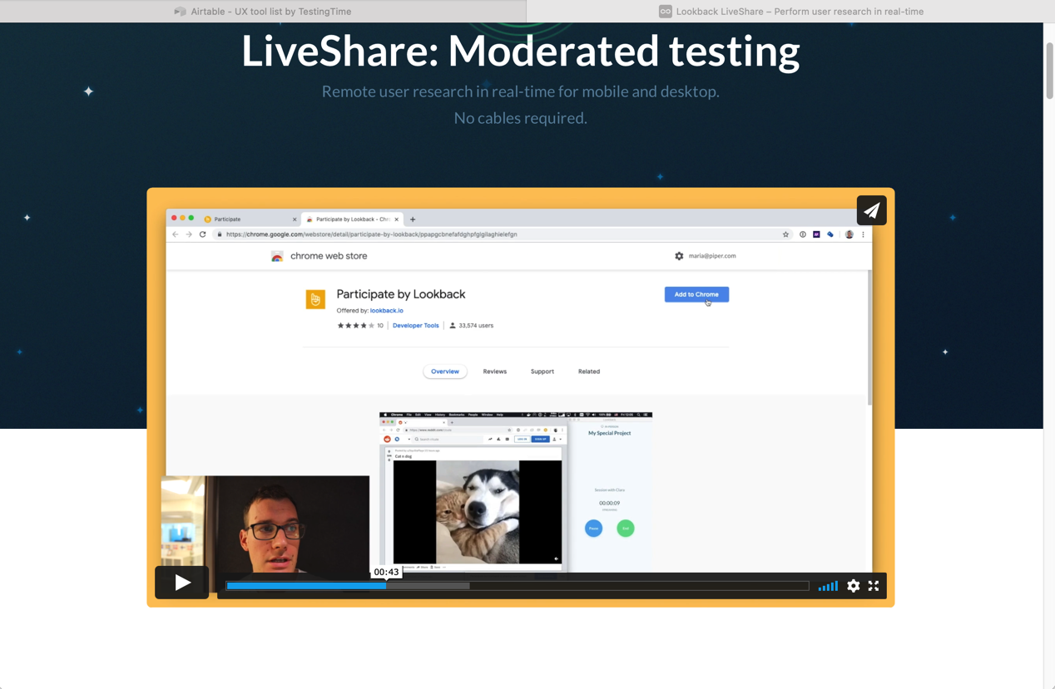This screenshot has width=1055, height=689.
Task: Click the paper plane share icon on video
Action: click(871, 210)
